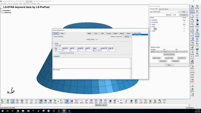Click the TITLE text input field
This screenshot has width=201, height=113.
point(84,46)
